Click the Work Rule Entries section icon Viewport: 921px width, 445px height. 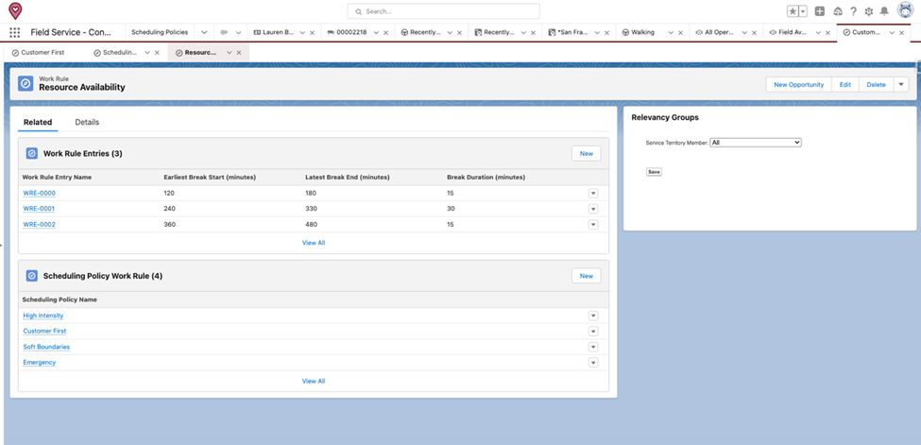coord(31,153)
